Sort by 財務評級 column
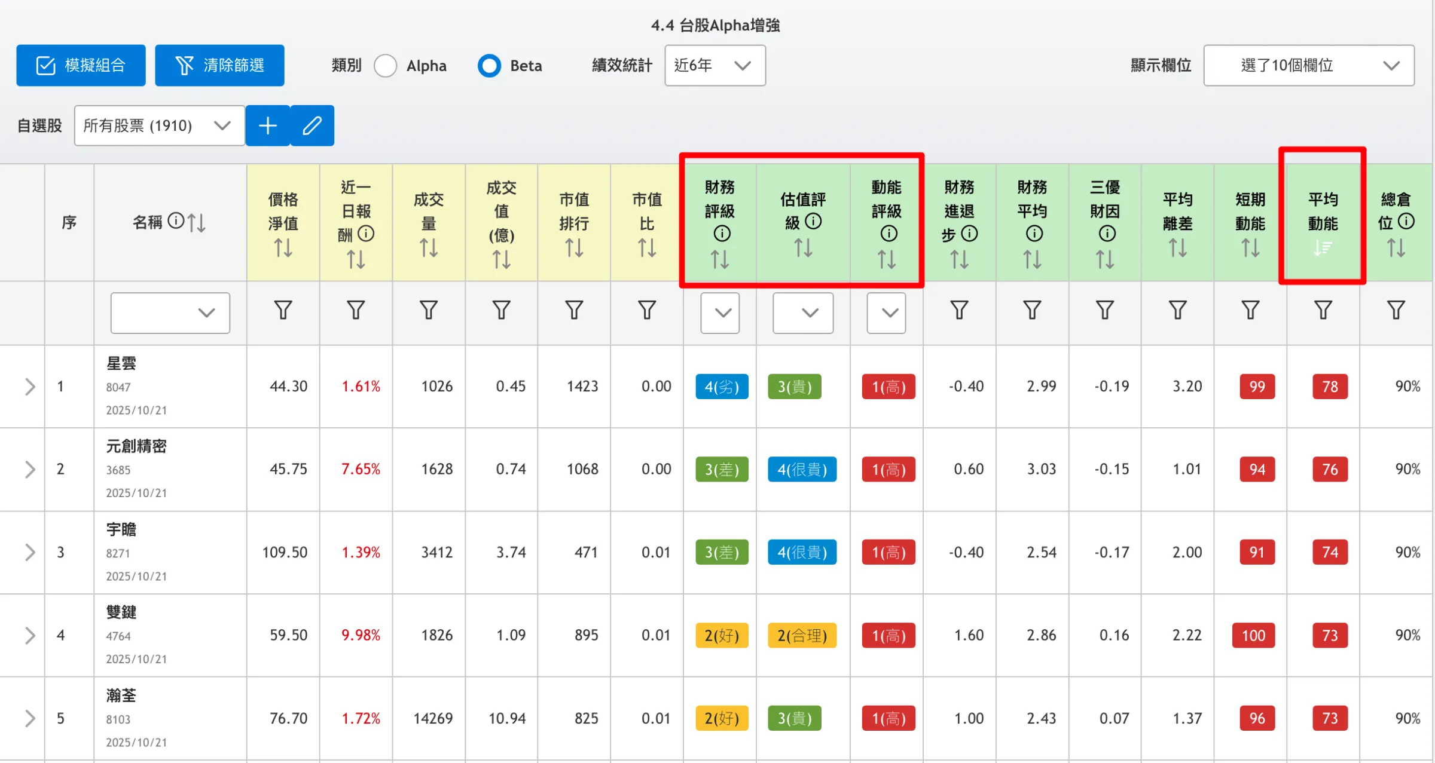This screenshot has width=1435, height=763. click(720, 259)
